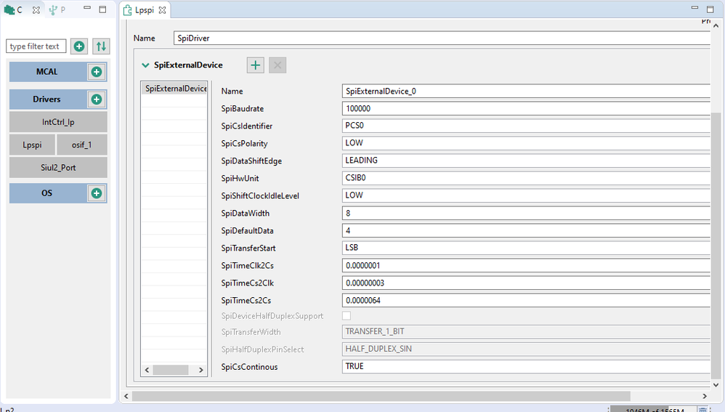
Task: Click the editor vertical scroll-up arrow
Action: [x=716, y=26]
